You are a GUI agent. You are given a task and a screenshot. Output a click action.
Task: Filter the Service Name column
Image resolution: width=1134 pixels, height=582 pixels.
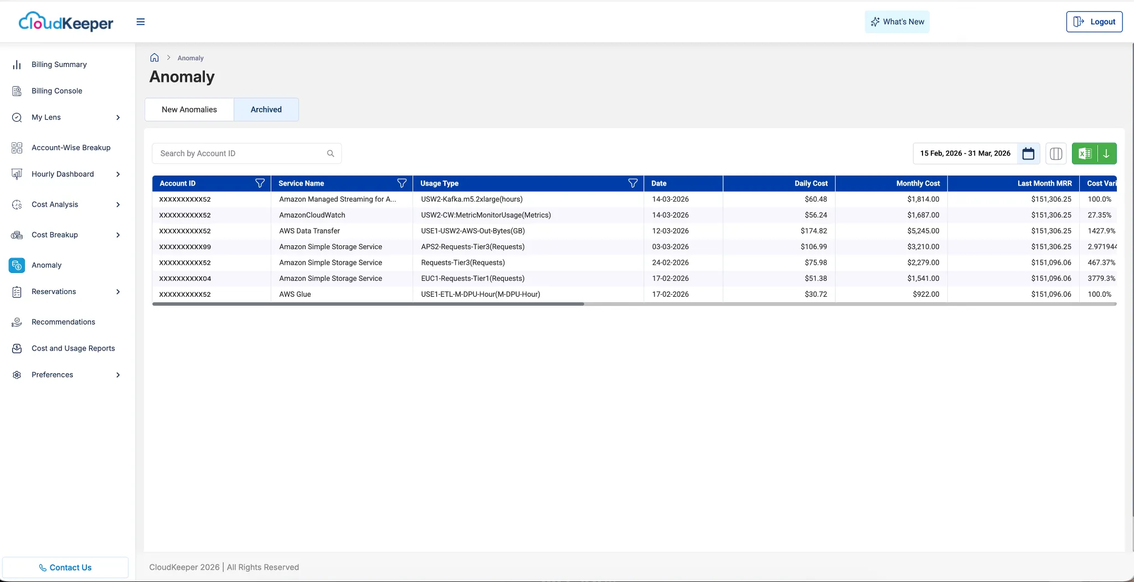coord(402,183)
